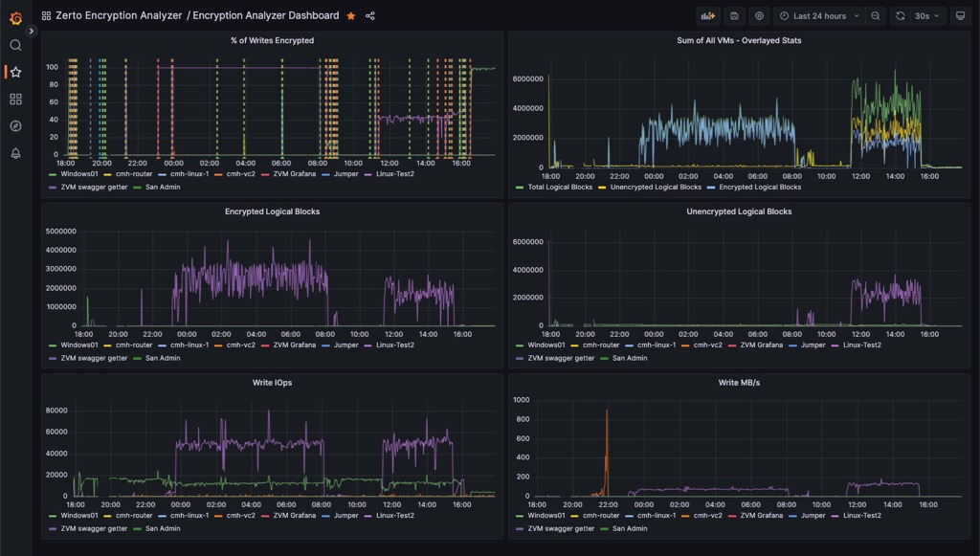This screenshot has height=556, width=980.
Task: Open the Write MB/s panel title menu
Action: [x=739, y=383]
